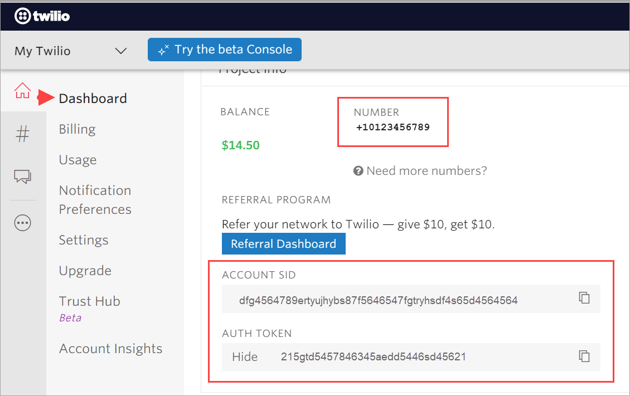
Task: Click the BALANCE label
Action: 245,112
